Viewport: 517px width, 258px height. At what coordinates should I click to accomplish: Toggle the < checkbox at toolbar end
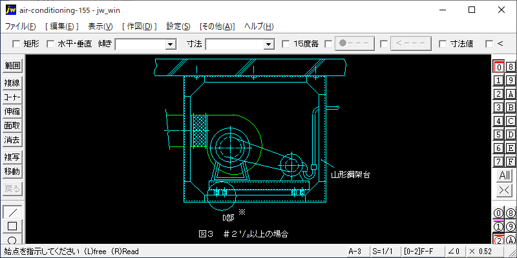[x=489, y=44]
